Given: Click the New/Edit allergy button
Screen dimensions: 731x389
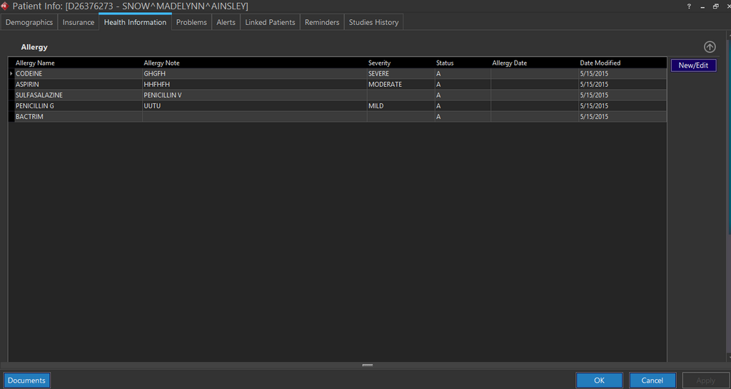Looking at the screenshot, I should (x=693, y=65).
